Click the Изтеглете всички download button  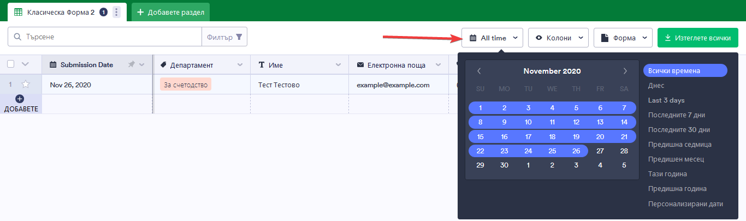point(698,38)
